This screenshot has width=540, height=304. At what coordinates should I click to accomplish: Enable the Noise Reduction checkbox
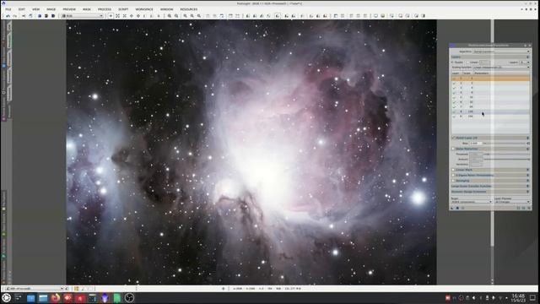coord(453,149)
